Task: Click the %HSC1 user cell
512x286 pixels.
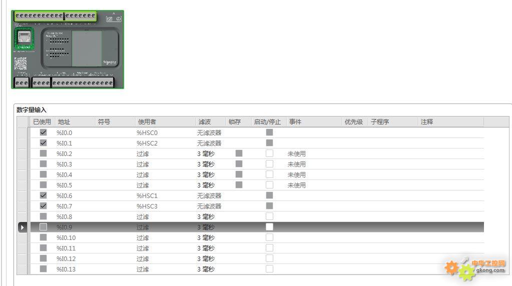Action: click(165, 195)
